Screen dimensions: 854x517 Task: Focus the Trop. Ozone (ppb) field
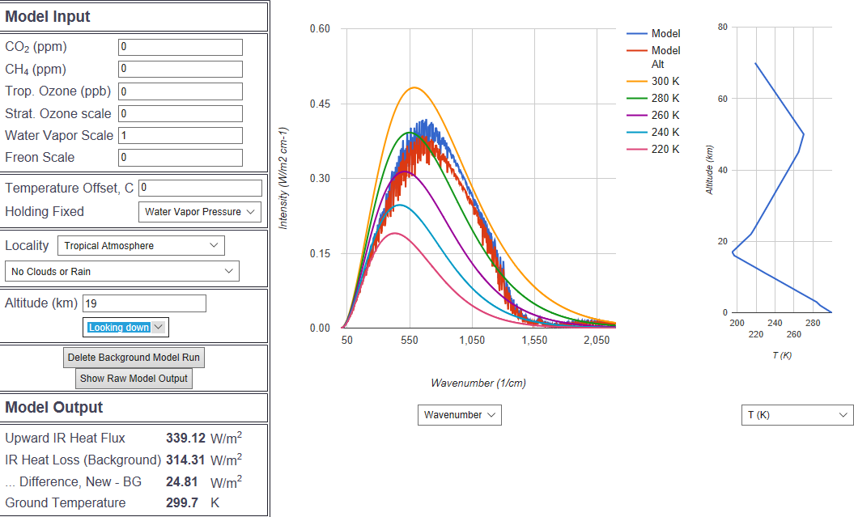coord(180,91)
